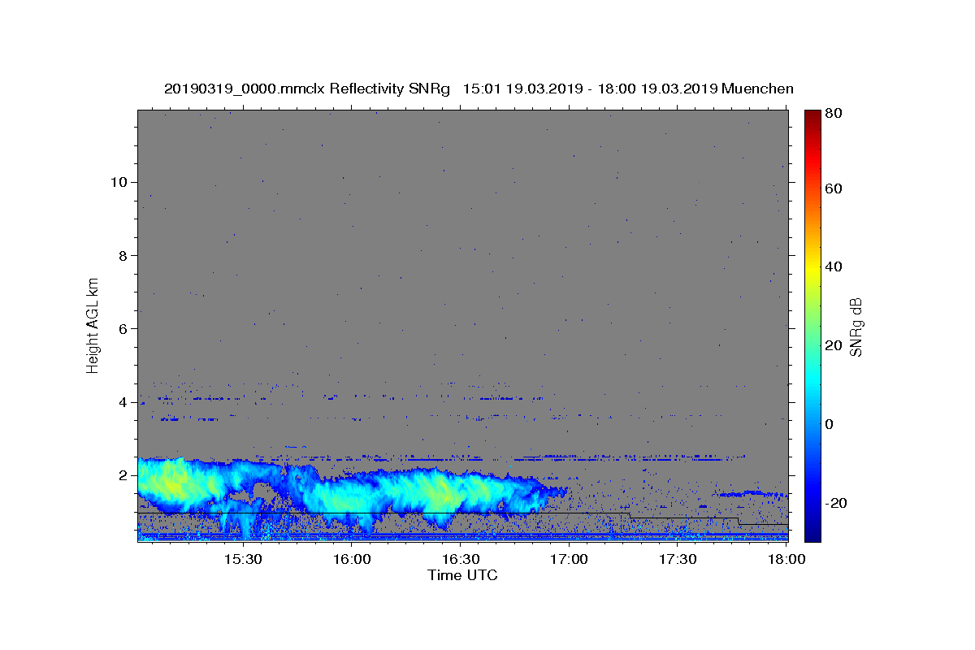Click the 17:30 time tick label
The image size is (975, 650).
tap(678, 560)
